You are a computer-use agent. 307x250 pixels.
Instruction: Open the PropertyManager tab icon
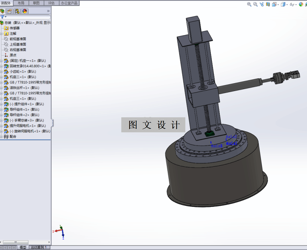[9, 11]
